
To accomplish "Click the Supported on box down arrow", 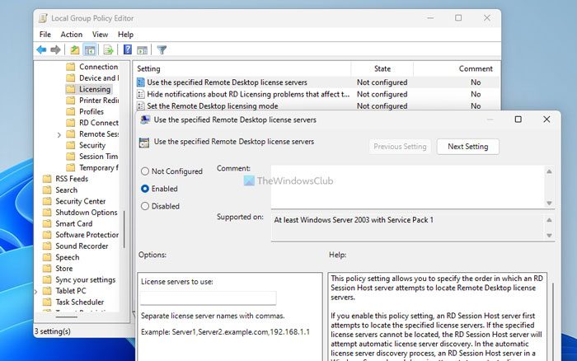I will point(549,235).
